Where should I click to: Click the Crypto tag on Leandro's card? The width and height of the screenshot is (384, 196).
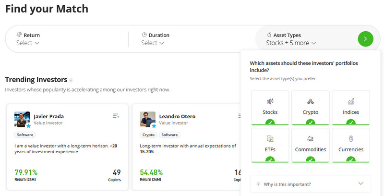point(148,135)
